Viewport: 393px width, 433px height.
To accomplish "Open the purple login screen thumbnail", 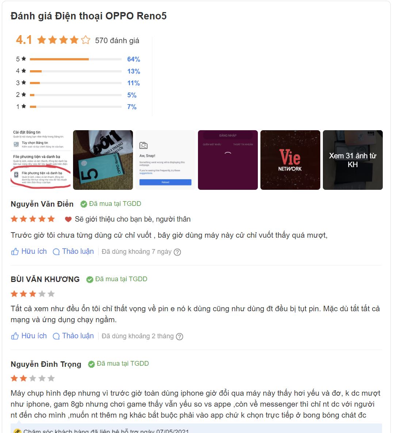I will pos(228,160).
